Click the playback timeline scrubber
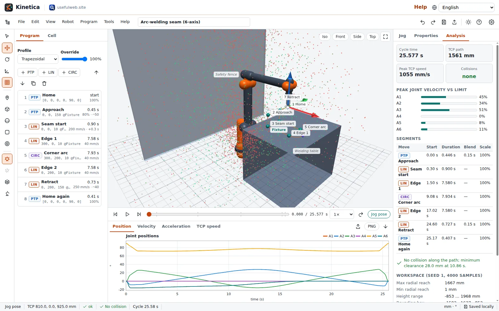This screenshot has width=499, height=311. tap(219, 214)
